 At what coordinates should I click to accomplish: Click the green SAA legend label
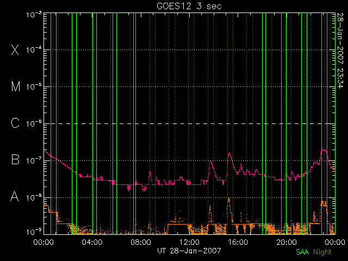pos(302,252)
